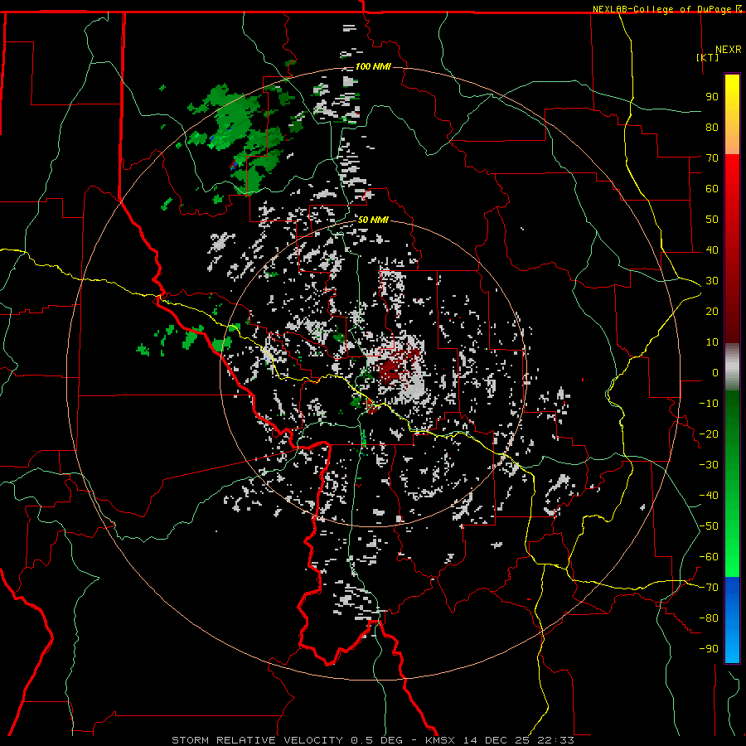746x746 pixels.
Task: Click the -80 value on velocity scale
Action: (709, 618)
